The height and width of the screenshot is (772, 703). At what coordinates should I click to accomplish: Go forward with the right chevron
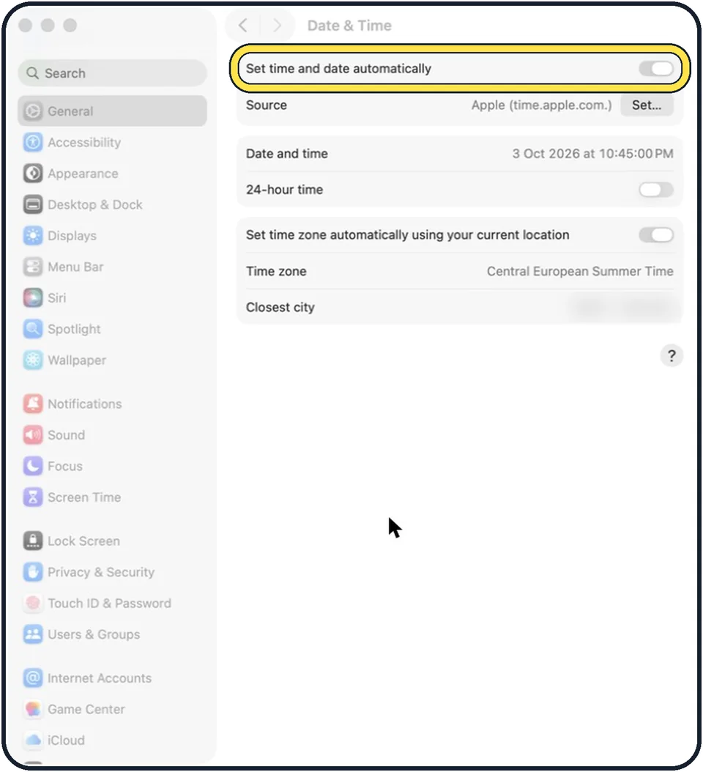pyautogui.click(x=277, y=25)
